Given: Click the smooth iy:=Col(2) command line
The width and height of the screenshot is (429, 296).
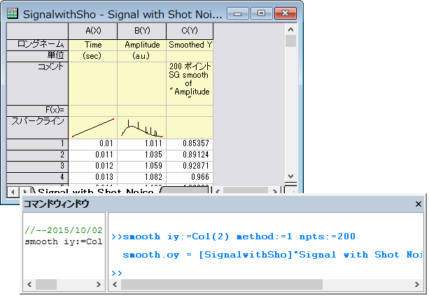Looking at the screenshot, I should (x=233, y=237).
